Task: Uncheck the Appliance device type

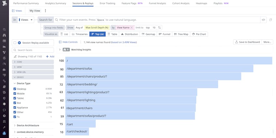Action: [15, 107]
